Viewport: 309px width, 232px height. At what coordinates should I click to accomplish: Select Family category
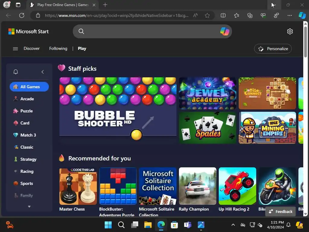(x=29, y=195)
